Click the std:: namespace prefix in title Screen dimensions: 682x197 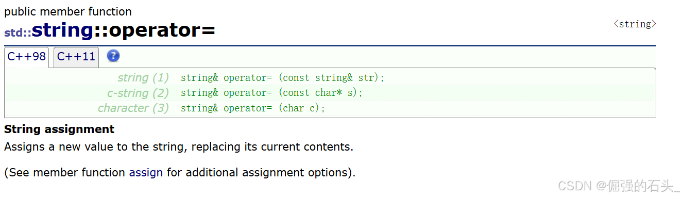[x=18, y=32]
